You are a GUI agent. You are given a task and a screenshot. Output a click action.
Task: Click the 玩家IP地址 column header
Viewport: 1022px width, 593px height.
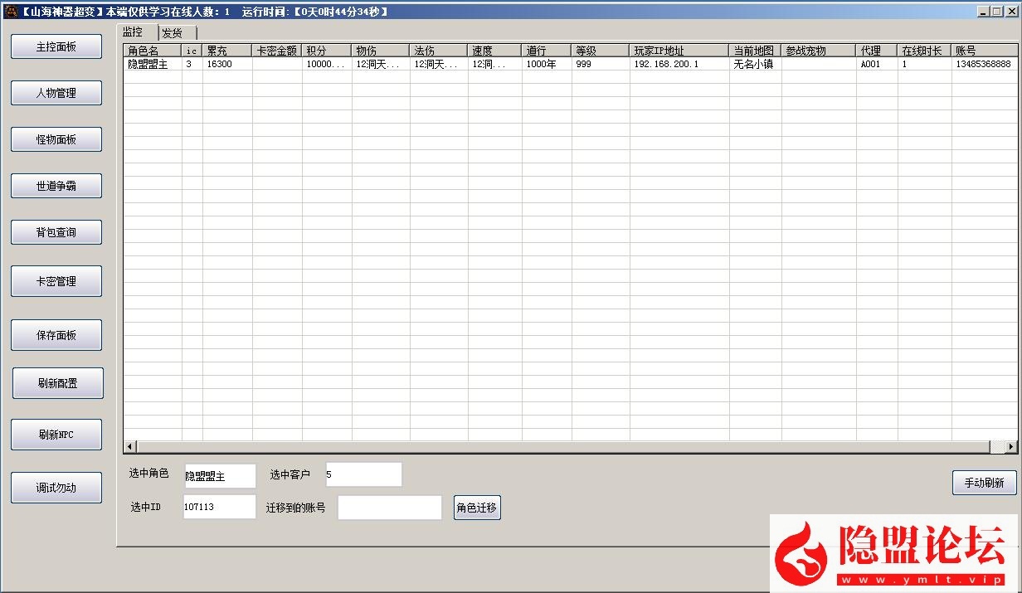[x=679, y=51]
